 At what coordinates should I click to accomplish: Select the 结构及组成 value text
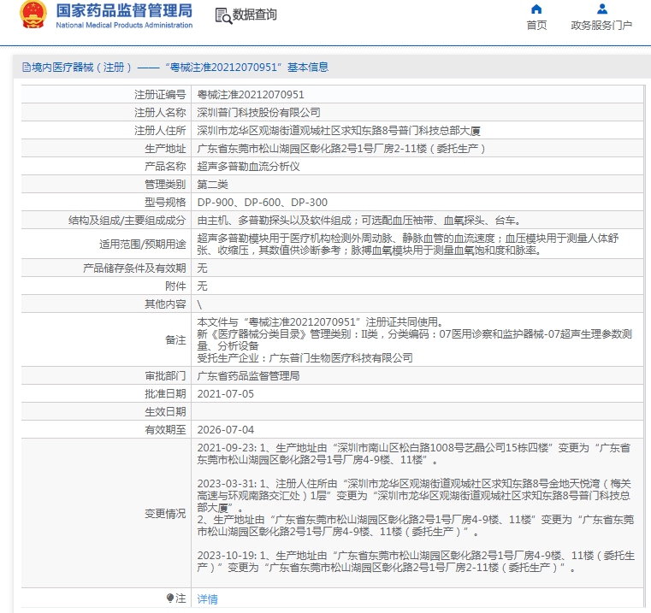pos(359,221)
